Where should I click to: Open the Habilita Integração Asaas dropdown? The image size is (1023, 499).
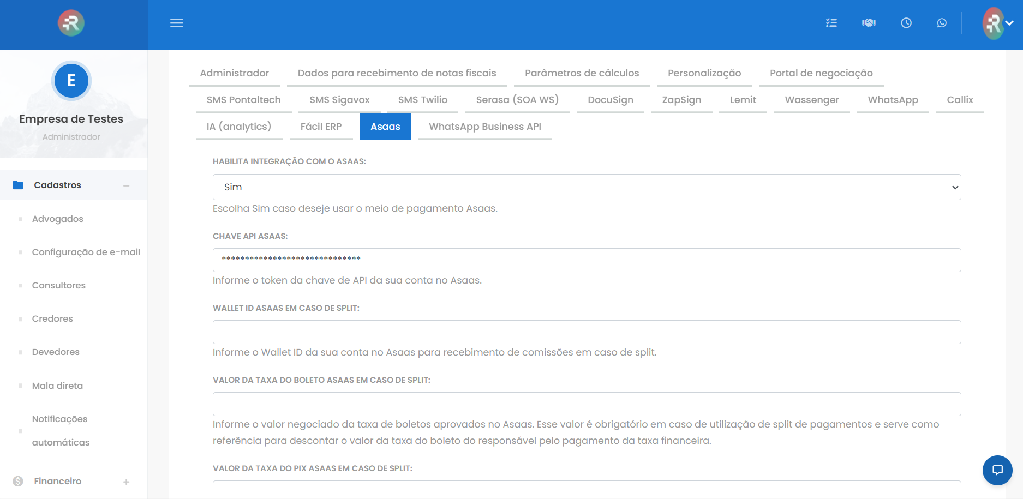[x=587, y=187]
